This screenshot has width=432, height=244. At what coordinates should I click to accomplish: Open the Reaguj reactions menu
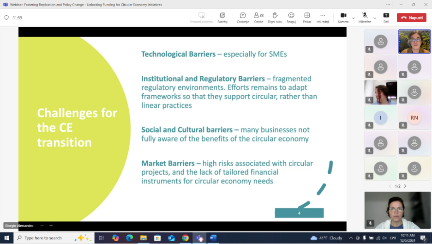291,17
